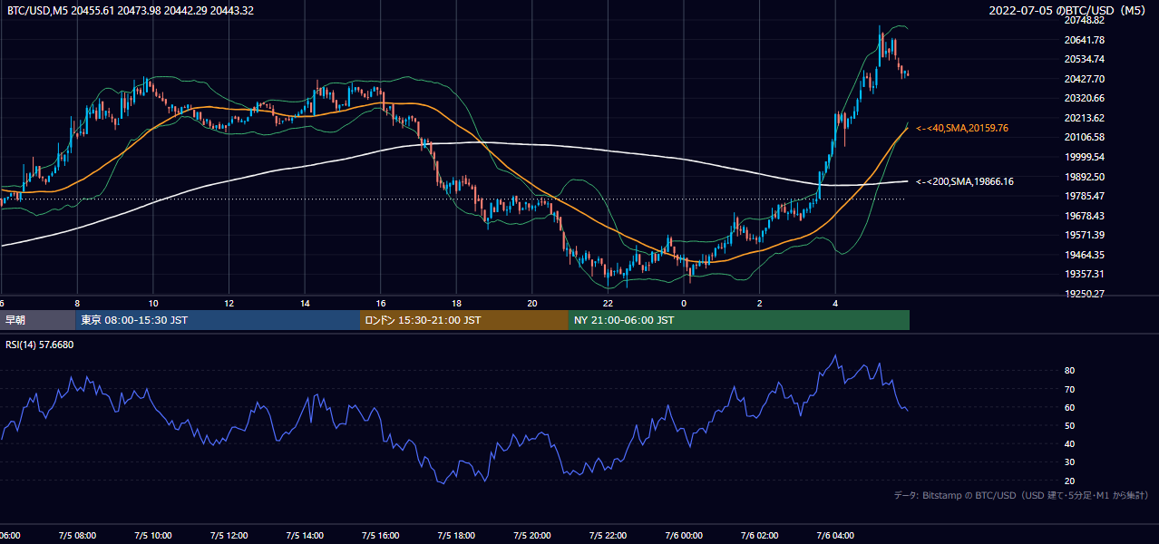This screenshot has height=544, width=1159.
Task: Click the 7/5 14:00 date label
Action: (x=305, y=536)
